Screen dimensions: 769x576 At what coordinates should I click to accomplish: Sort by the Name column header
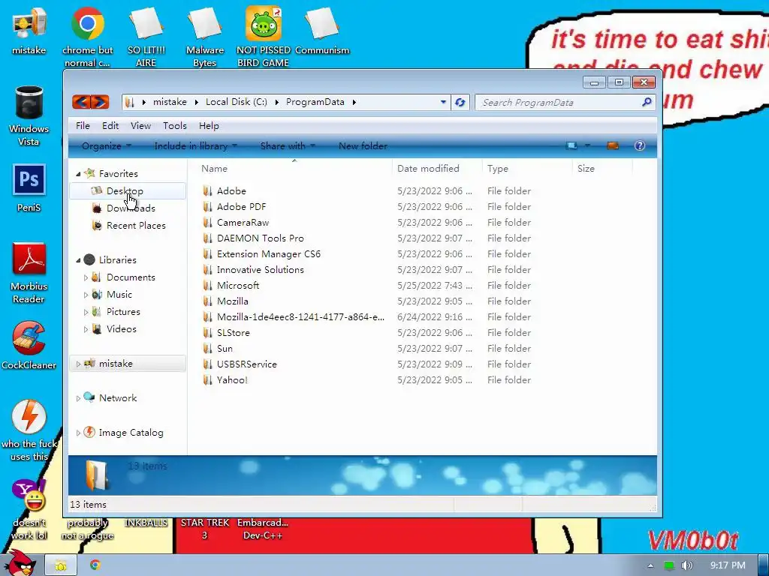coord(294,169)
